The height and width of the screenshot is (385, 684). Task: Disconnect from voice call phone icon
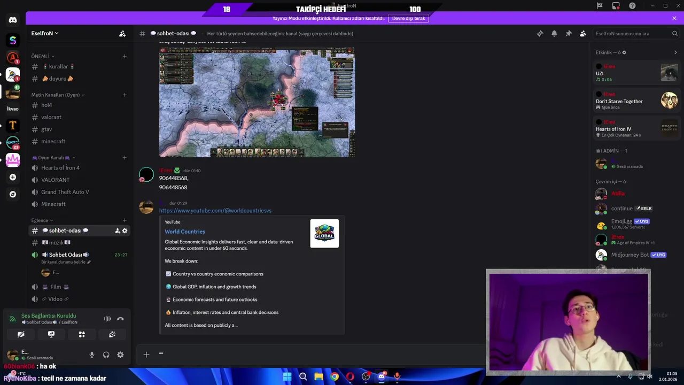tap(120, 319)
